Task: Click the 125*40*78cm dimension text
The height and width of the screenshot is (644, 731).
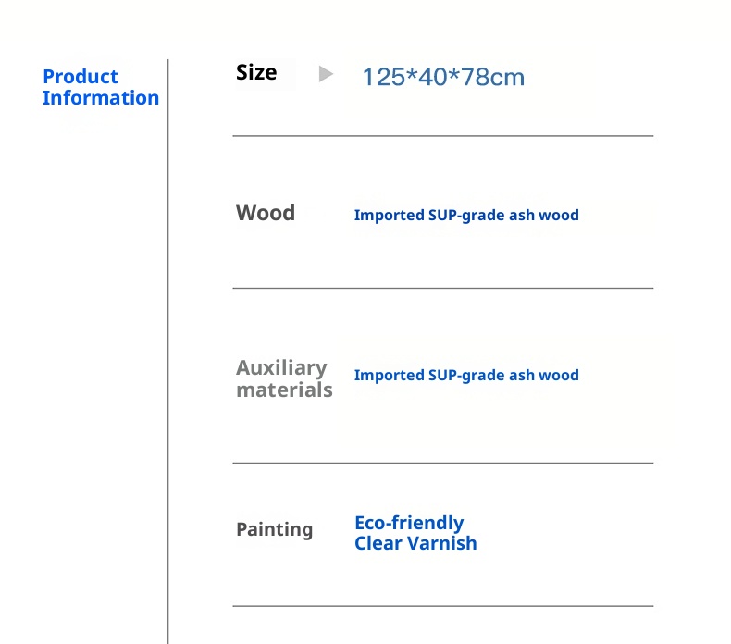Action: coord(443,77)
